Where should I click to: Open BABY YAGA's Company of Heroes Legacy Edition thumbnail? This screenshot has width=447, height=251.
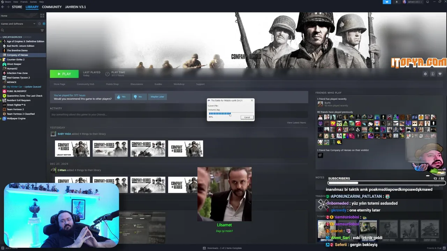[72, 149]
